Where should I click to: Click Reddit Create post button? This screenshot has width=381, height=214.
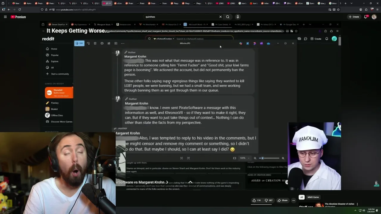tap(316, 39)
